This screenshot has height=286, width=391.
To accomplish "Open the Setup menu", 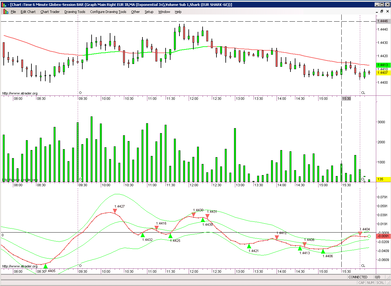I will (149, 12).
